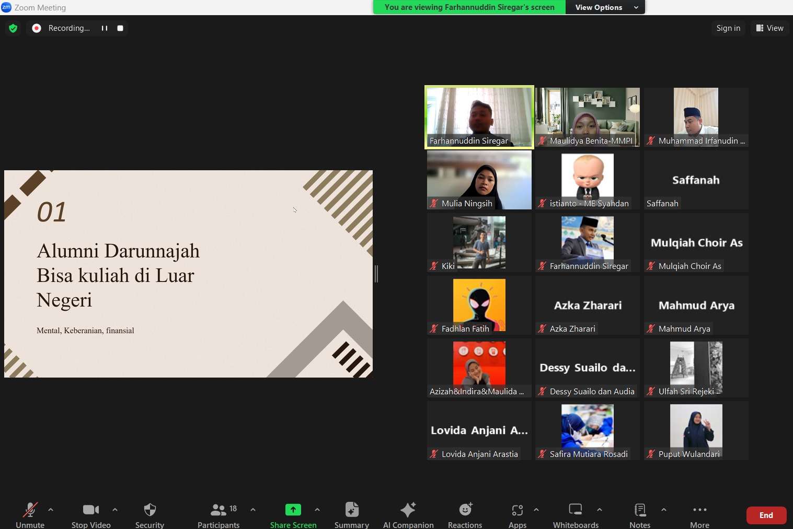The image size is (793, 529).
Task: Select istianto - ME Syahdan tile
Action: (588, 180)
